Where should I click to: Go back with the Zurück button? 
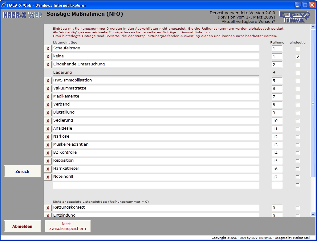(x=22, y=171)
